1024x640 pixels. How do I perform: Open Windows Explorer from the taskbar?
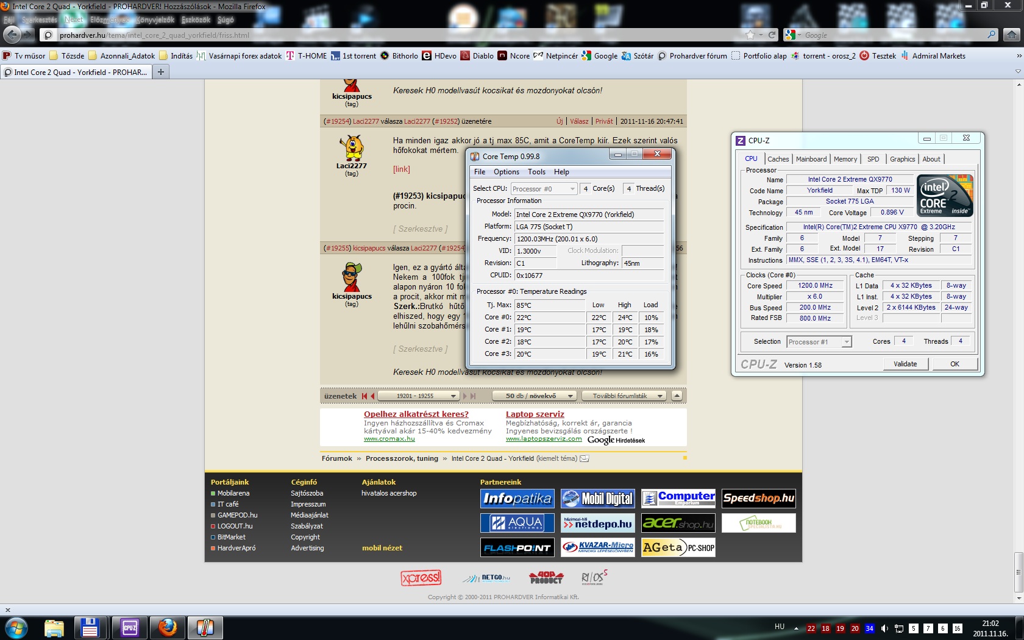54,627
